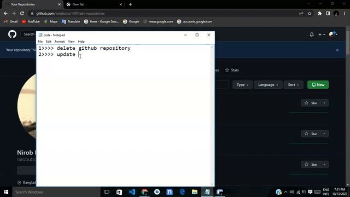Click the Chrome address bar URL
This screenshot has height=197, width=350.
pyautogui.click(x=71, y=13)
